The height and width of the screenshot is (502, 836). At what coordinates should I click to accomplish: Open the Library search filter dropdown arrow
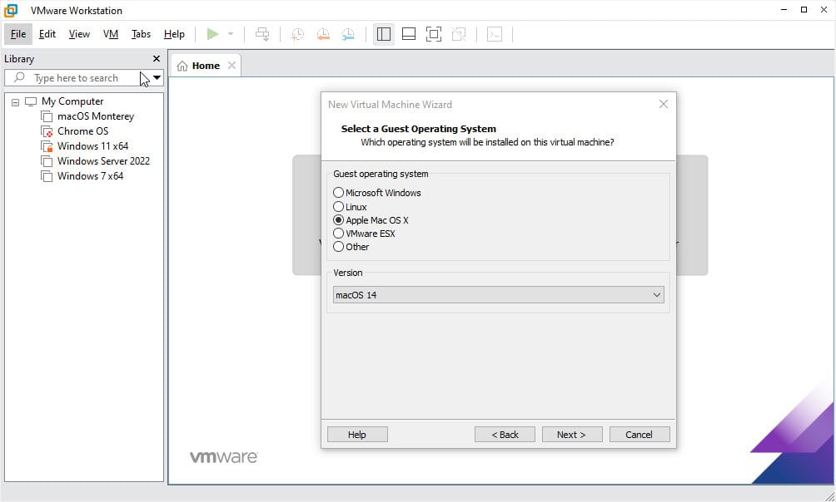coord(157,78)
